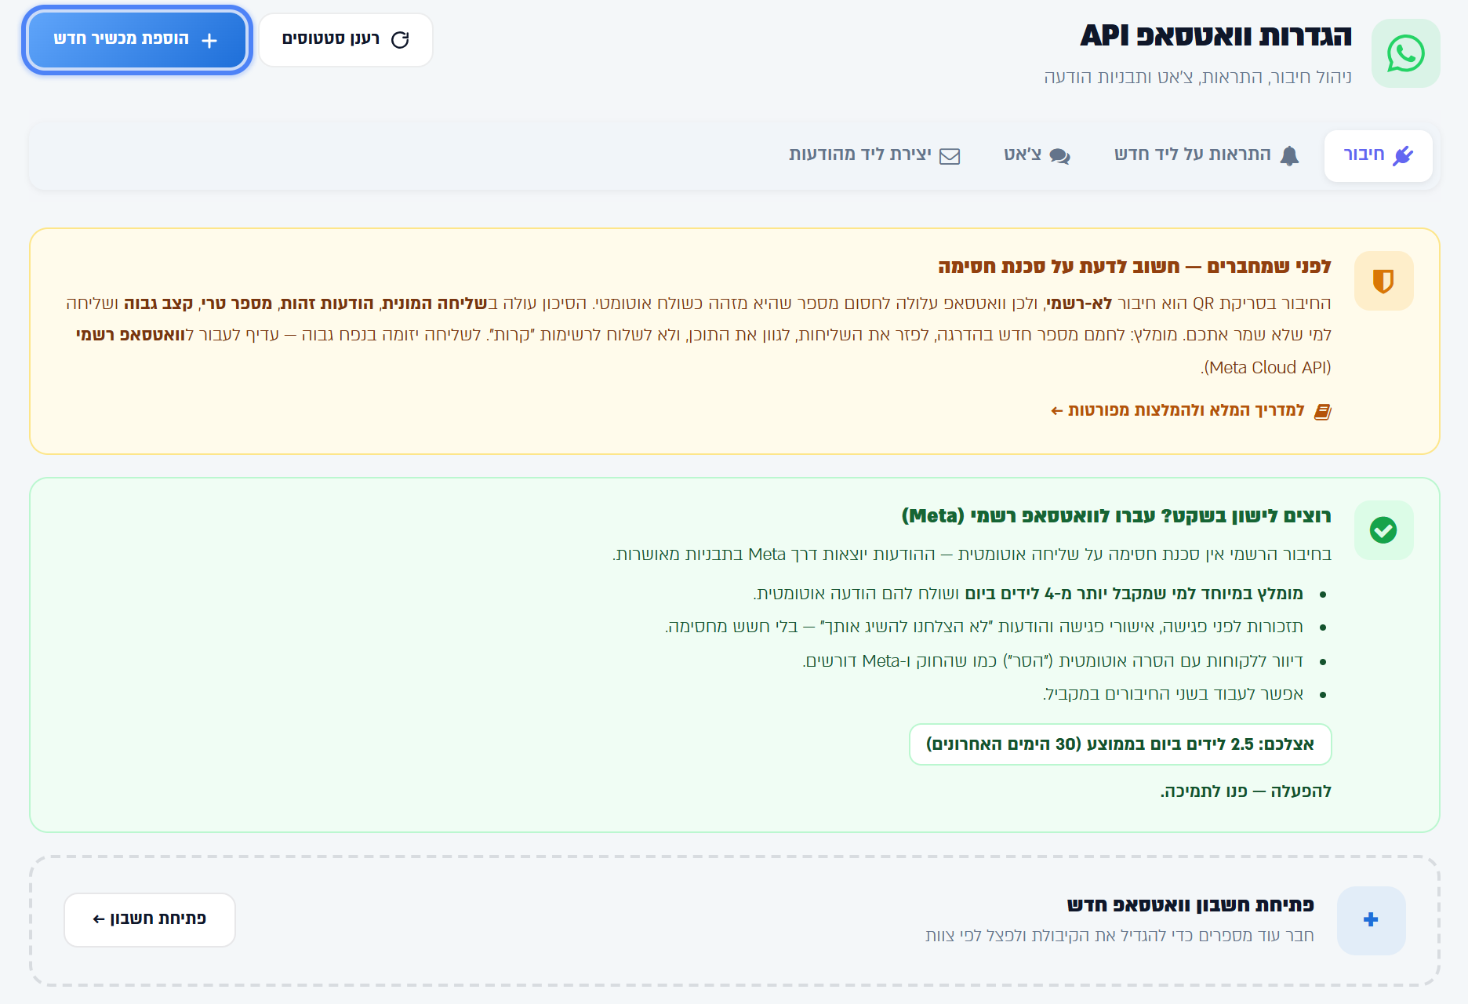Click the WhatsApp logo icon in header
Viewport: 1468px width, 1004px height.
1405,53
